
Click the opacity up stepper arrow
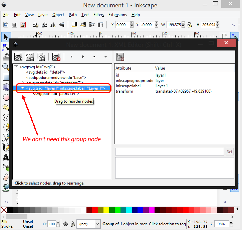58,222
